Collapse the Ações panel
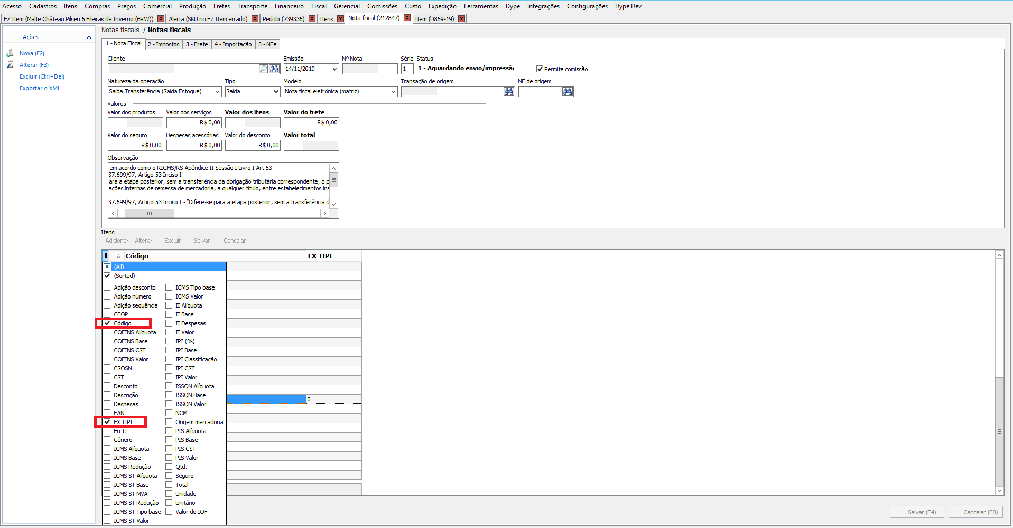This screenshot has width=1013, height=528. tap(89, 37)
